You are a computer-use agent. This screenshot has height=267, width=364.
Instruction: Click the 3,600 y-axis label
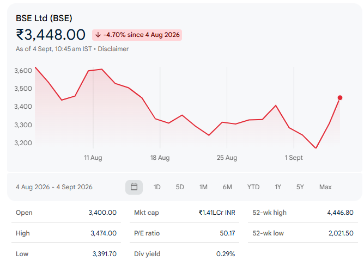coord(23,71)
